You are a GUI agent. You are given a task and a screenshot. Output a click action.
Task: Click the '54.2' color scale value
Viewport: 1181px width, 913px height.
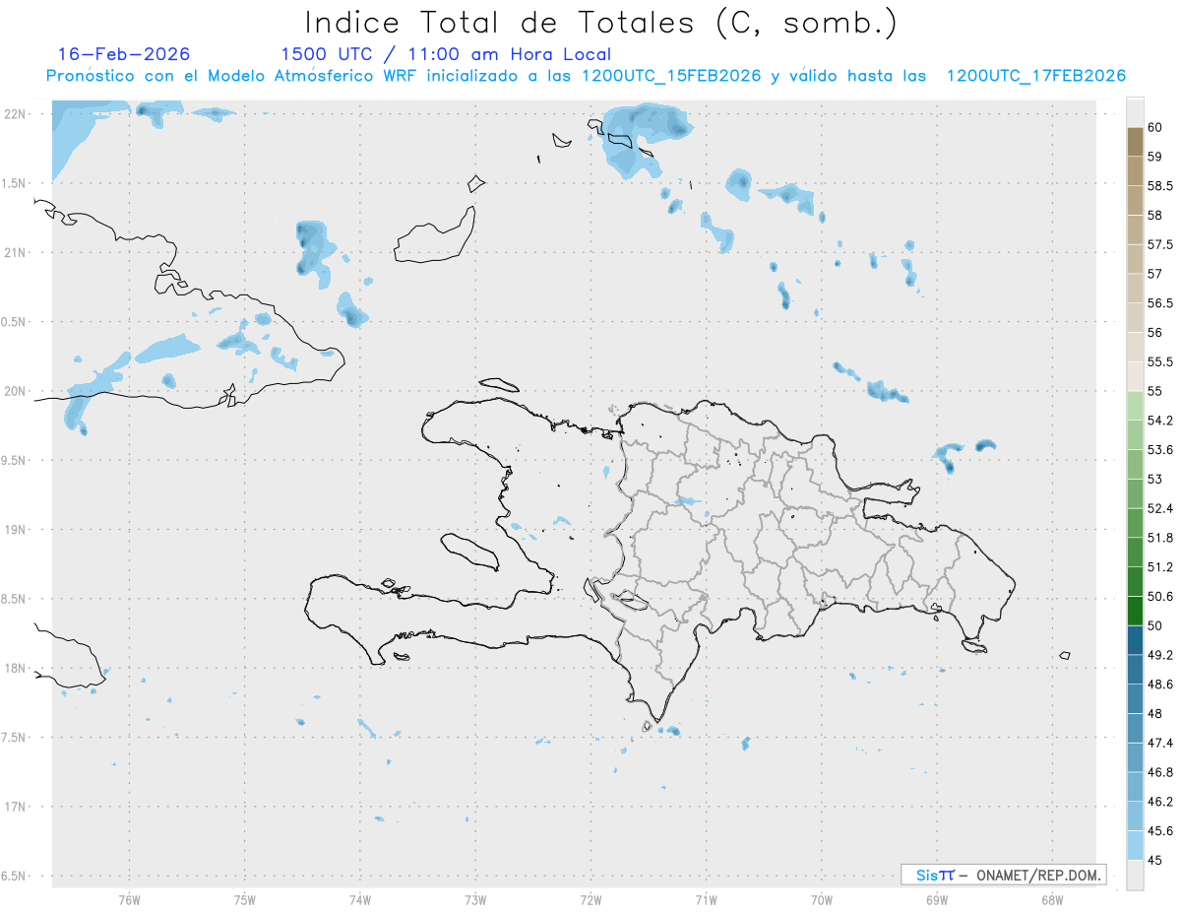(x=1159, y=421)
